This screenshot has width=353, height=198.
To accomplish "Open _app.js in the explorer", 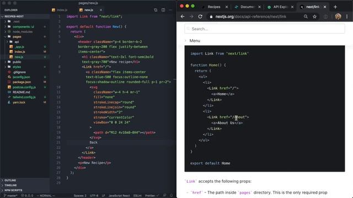I will 19,47.
